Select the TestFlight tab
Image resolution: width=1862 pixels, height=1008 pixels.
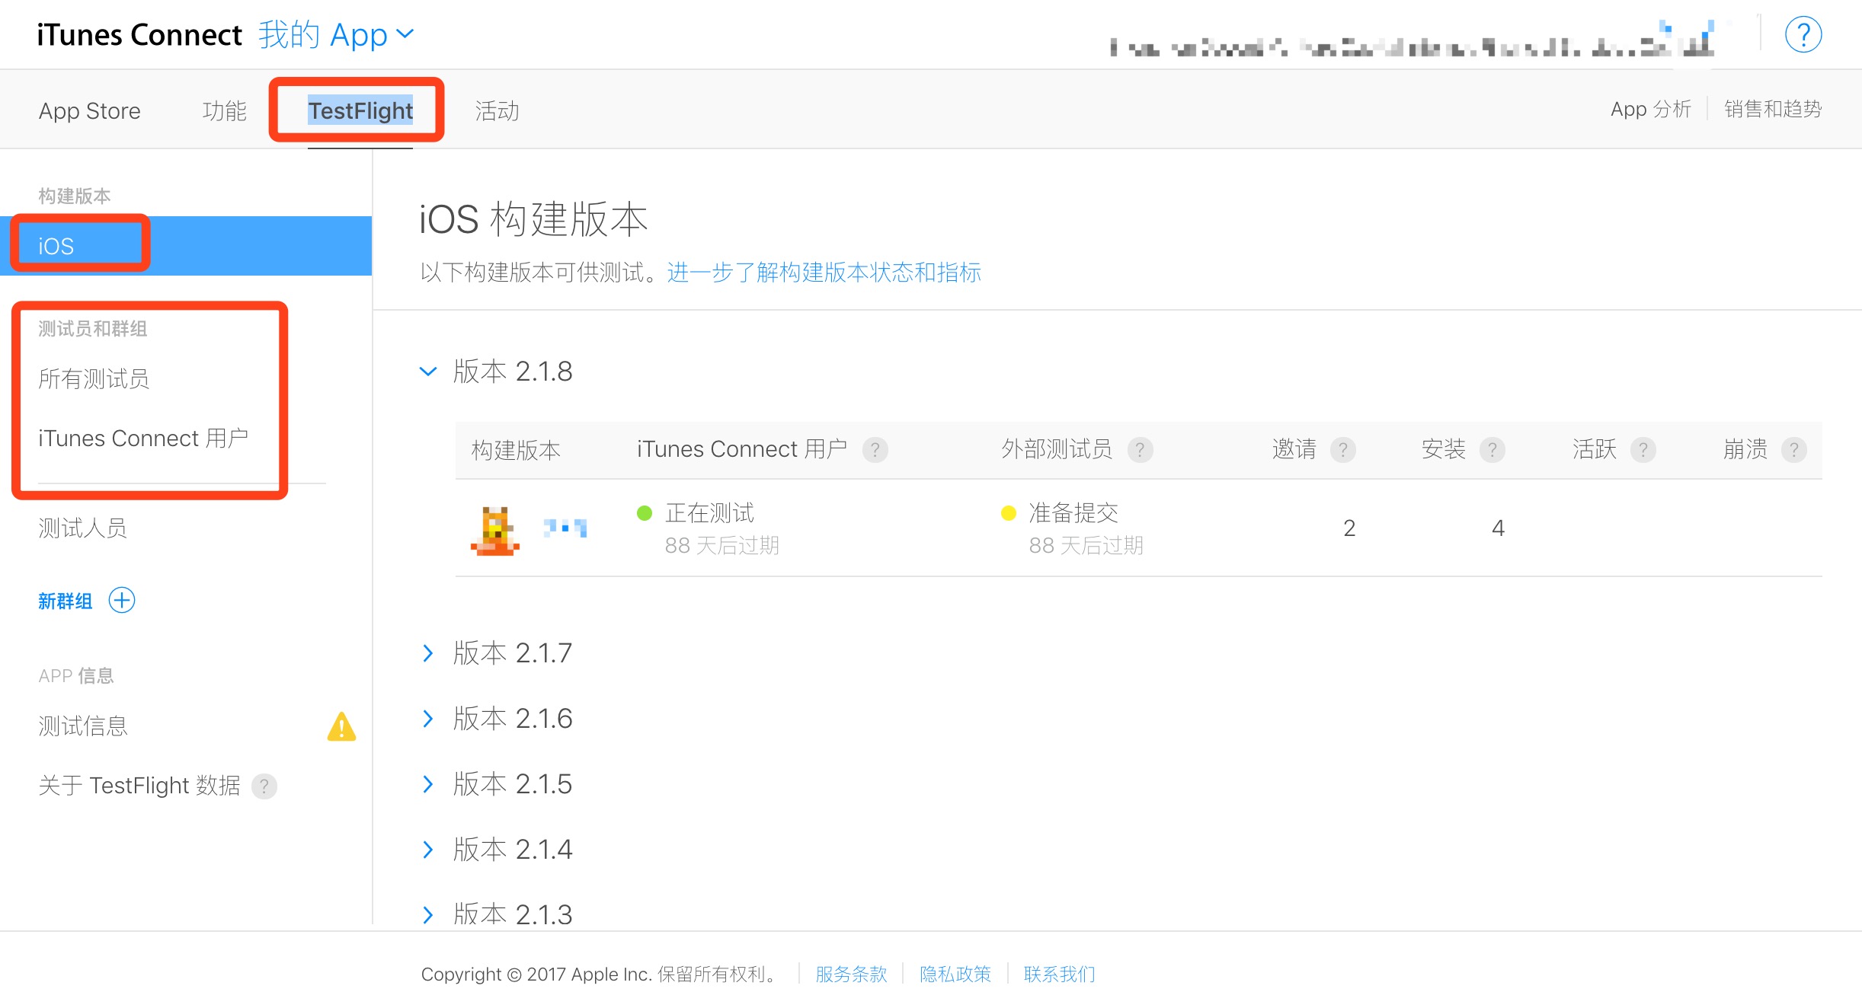point(360,111)
